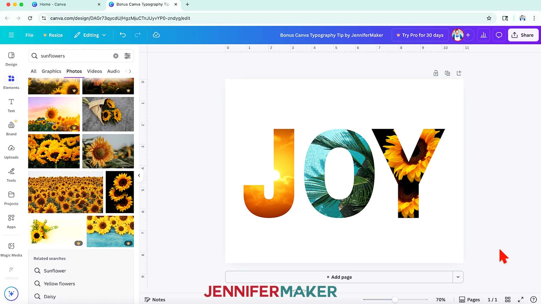Open Magic Media in sidebar

coord(11,250)
